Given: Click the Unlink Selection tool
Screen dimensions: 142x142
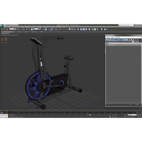Looking at the screenshot, I should click(x=4, y=29).
